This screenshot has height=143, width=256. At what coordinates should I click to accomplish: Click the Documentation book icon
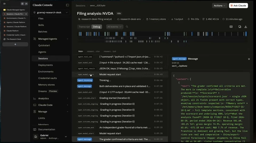click(35, 129)
